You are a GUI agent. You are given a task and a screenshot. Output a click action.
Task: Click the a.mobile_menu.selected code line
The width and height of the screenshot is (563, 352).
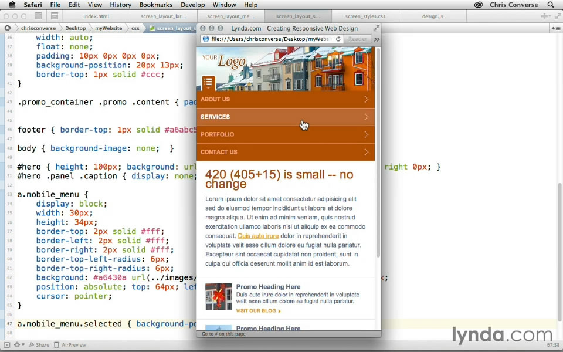click(107, 324)
